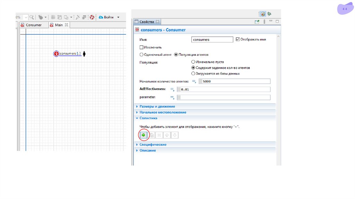Open the arrange-order dropdown arrow
355x199 pixels.
[71, 17]
